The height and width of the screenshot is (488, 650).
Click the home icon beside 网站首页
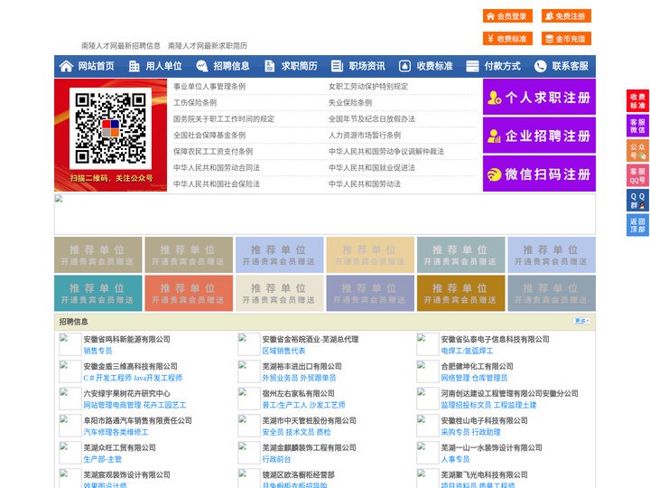[x=66, y=66]
